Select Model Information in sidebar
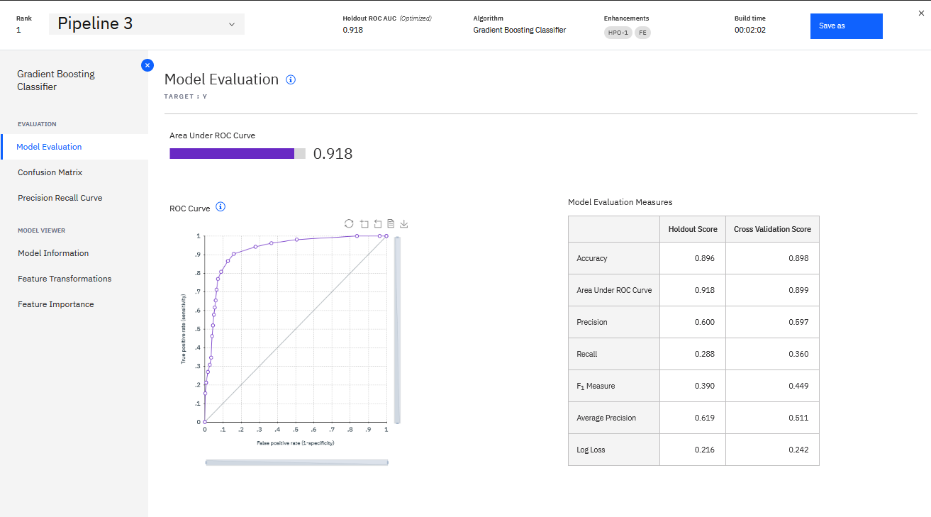This screenshot has height=517, width=931. (x=53, y=253)
